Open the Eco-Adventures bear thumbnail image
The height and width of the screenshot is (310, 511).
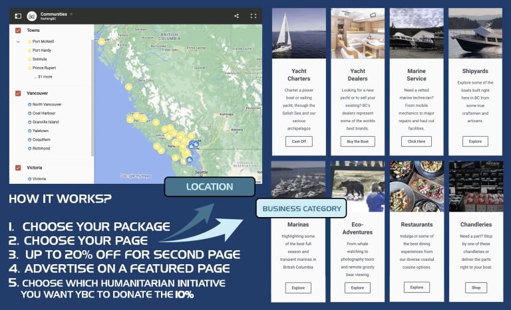pos(357,186)
